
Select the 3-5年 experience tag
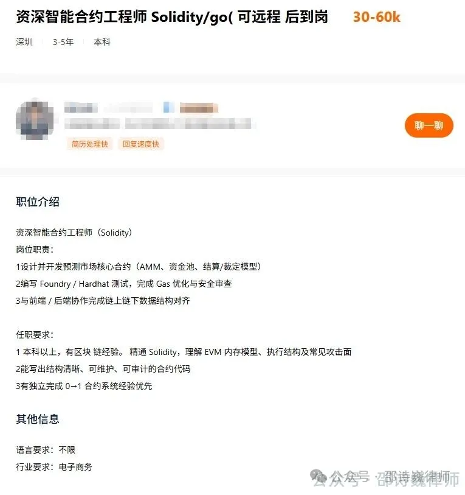point(63,42)
